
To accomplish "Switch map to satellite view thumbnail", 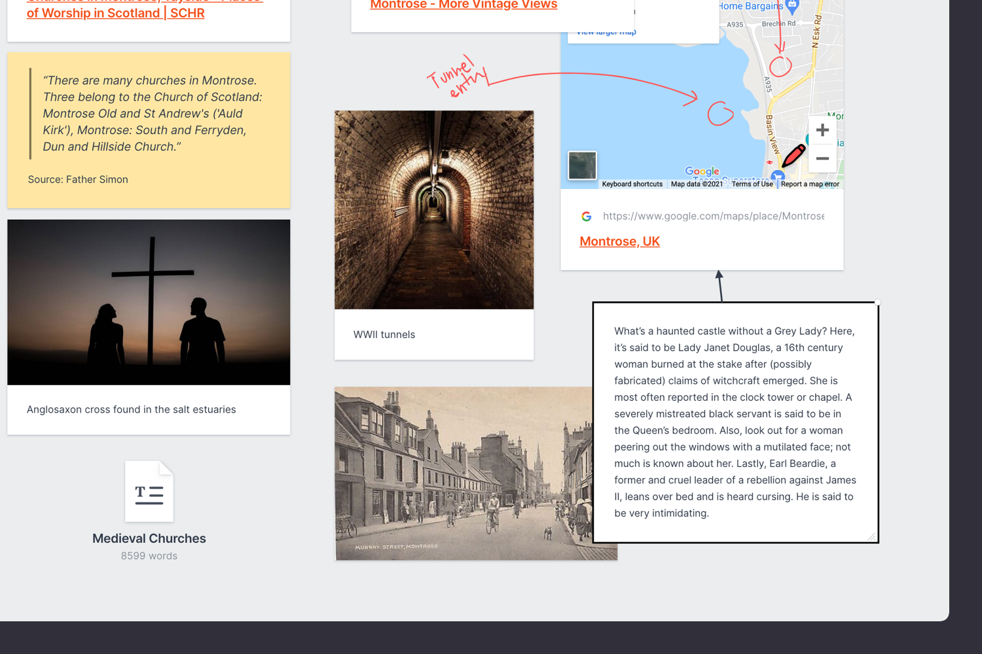I will [582, 165].
